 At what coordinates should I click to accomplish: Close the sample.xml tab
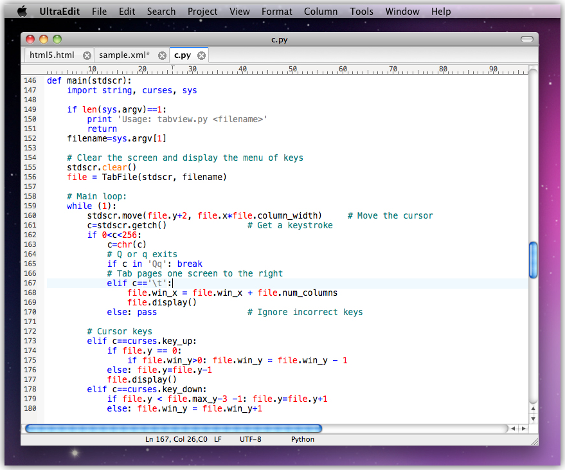[x=162, y=55]
